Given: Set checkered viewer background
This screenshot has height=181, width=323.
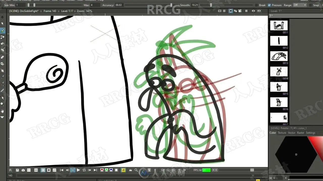Looking at the screenshot, I should coord(55,170).
